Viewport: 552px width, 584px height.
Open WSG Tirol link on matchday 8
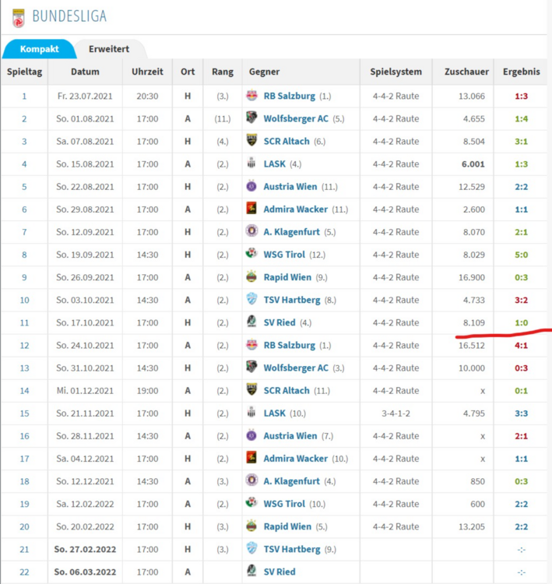coord(284,255)
